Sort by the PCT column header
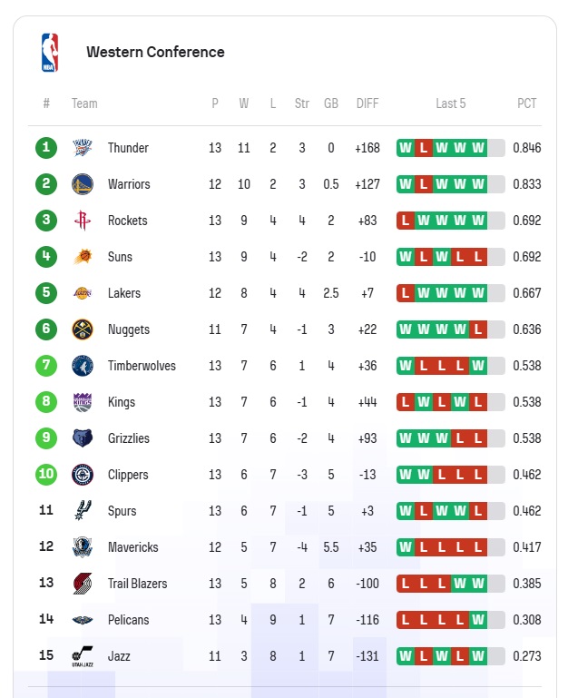Screen dimensions: 568x698 coord(526,103)
